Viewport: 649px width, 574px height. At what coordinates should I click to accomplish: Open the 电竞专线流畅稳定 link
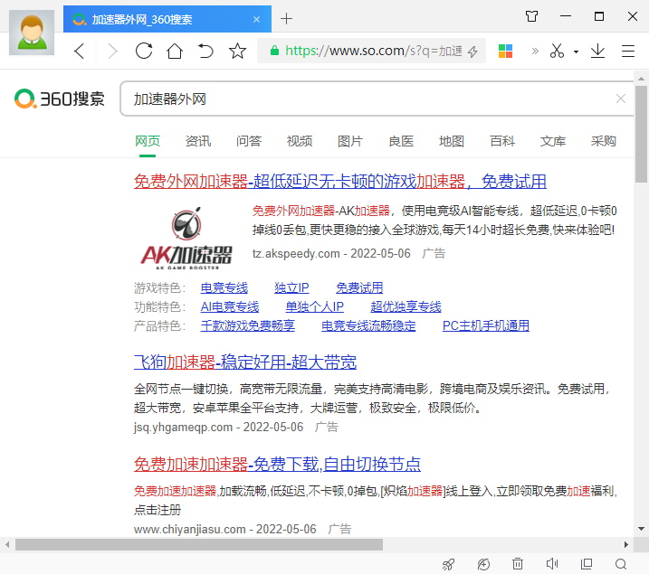click(x=368, y=325)
